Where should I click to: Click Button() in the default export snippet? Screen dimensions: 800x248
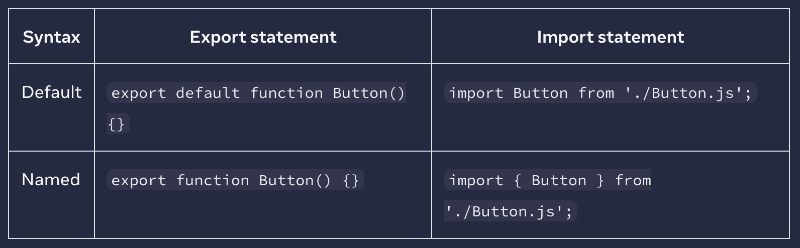(369, 93)
